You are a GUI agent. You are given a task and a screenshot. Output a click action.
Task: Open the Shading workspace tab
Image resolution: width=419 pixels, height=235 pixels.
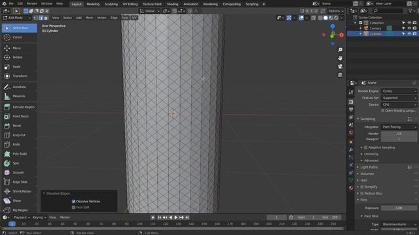[172, 4]
